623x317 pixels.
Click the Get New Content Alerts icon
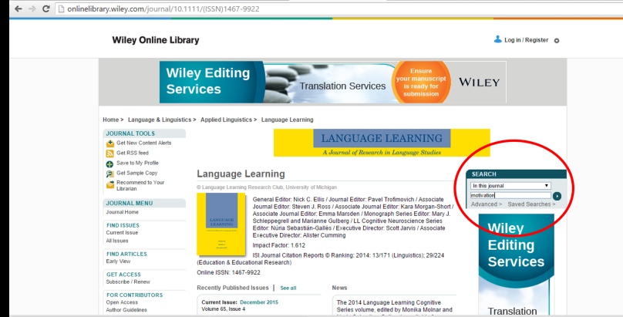coord(110,143)
